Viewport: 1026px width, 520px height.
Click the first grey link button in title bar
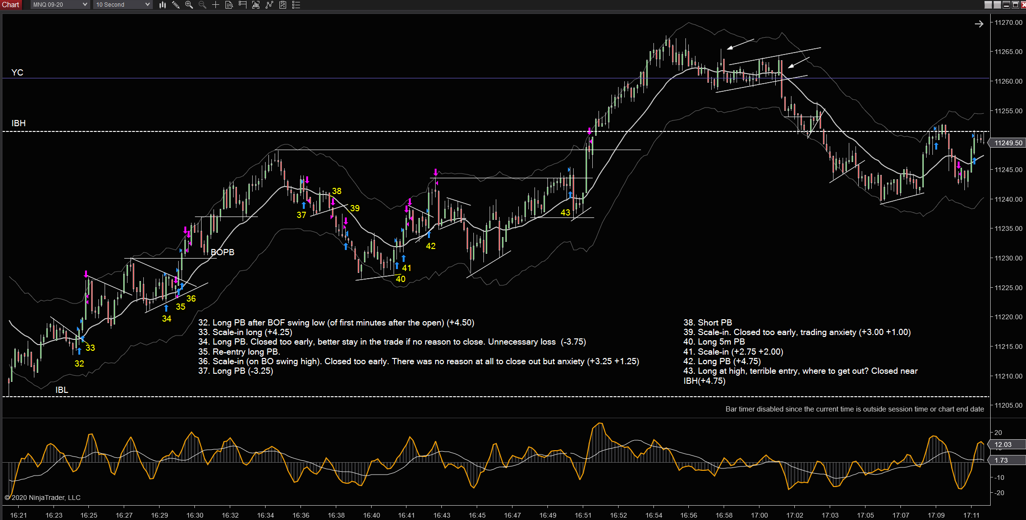click(988, 5)
